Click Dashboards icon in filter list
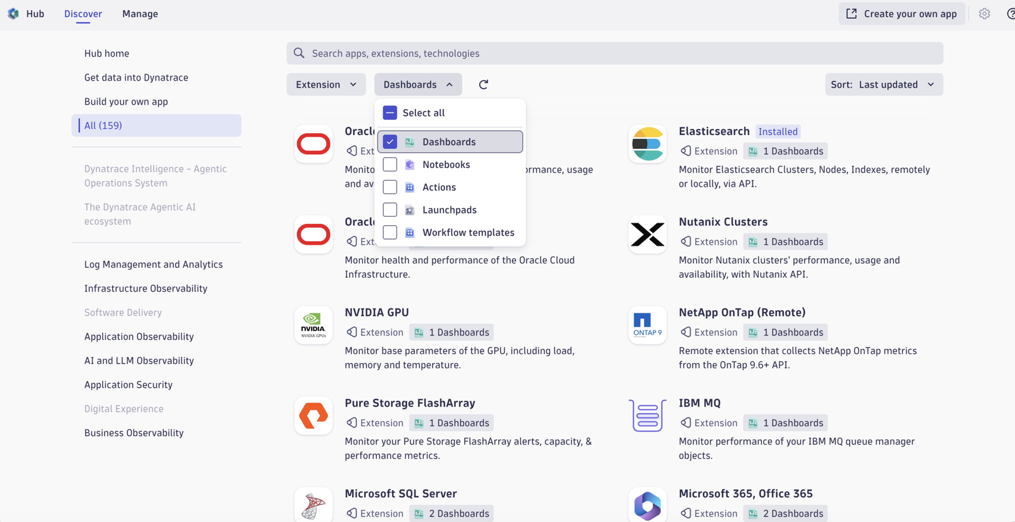The width and height of the screenshot is (1015, 522). [x=410, y=142]
